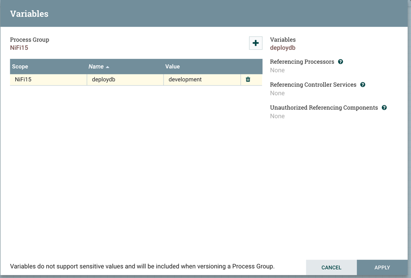Viewport: 411px width, 278px height.
Task: Toggle sort order with Name column arrow
Action: coord(107,66)
